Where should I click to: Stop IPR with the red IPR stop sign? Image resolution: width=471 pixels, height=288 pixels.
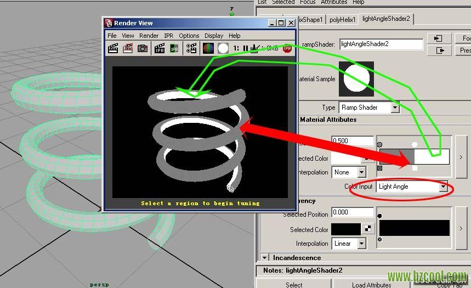pyautogui.click(x=287, y=48)
